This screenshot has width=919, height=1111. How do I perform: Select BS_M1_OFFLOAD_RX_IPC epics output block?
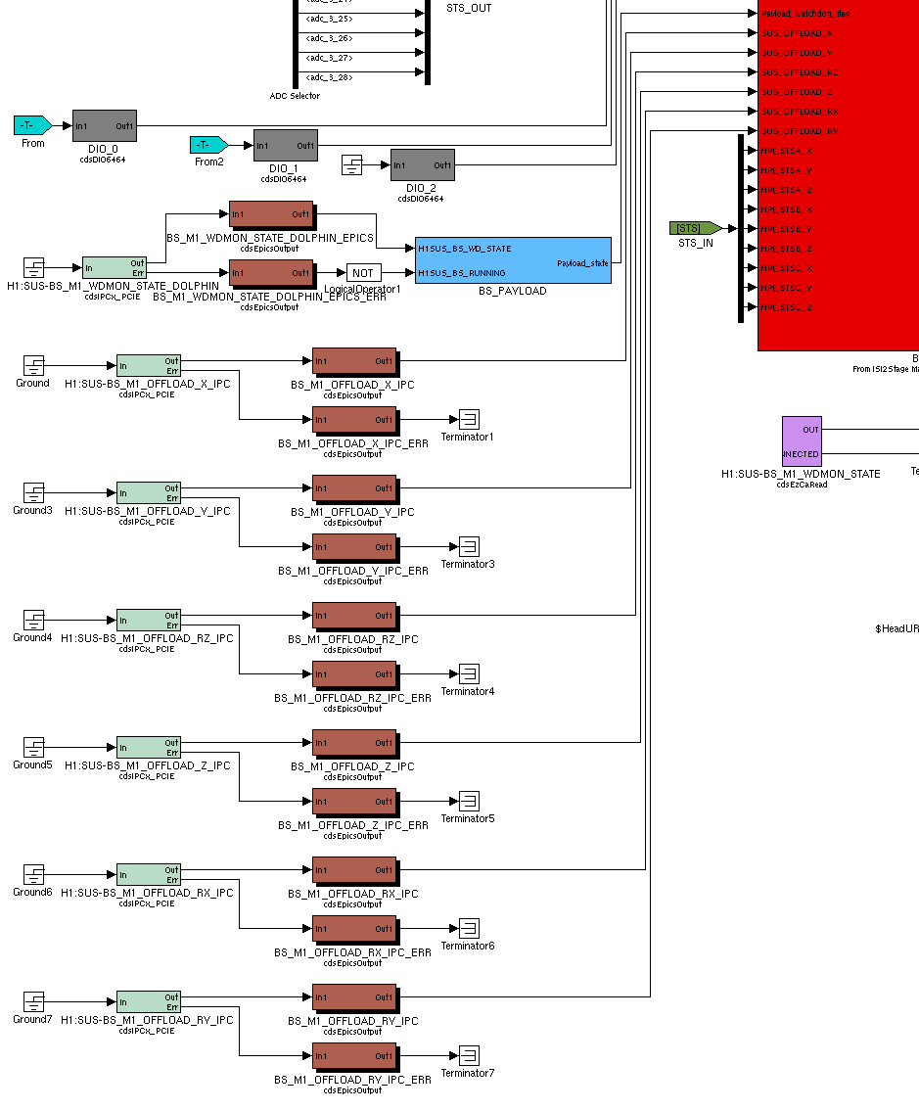(x=355, y=871)
